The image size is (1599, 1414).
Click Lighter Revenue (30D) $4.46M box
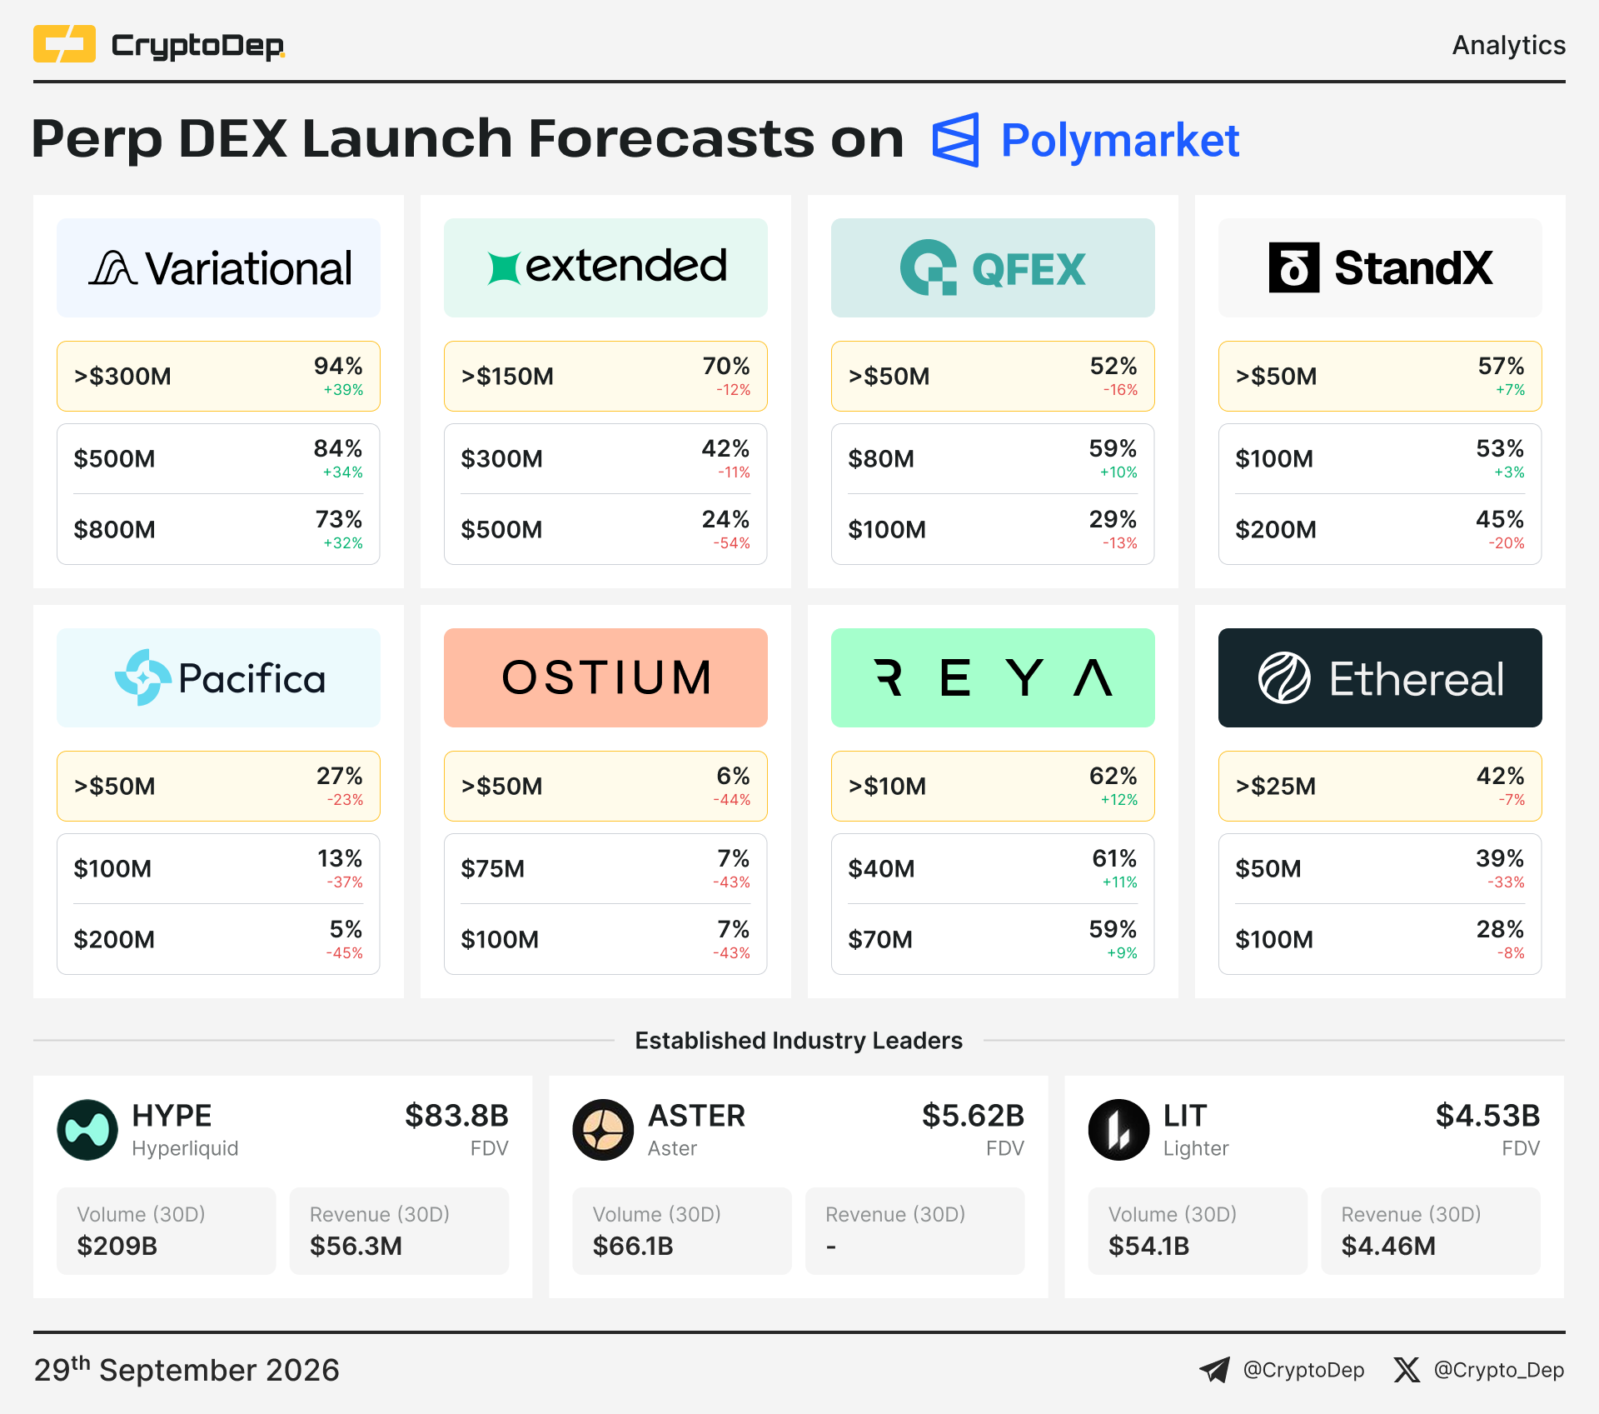click(1430, 1231)
